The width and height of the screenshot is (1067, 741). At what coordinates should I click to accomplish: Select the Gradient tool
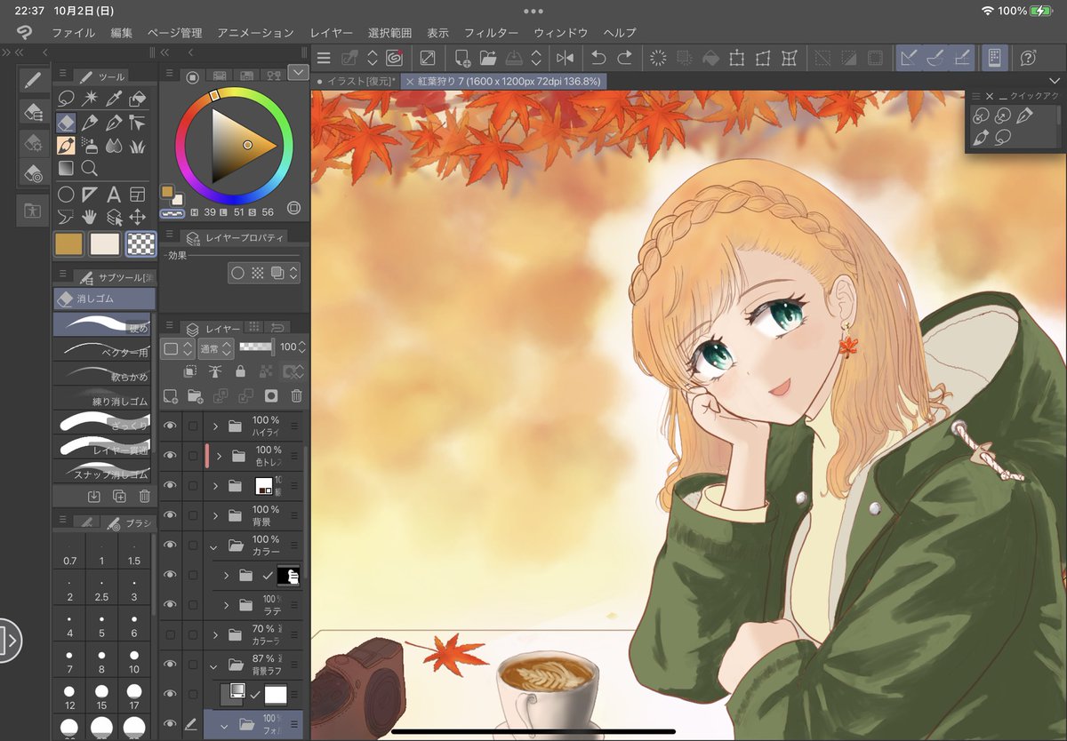point(66,168)
